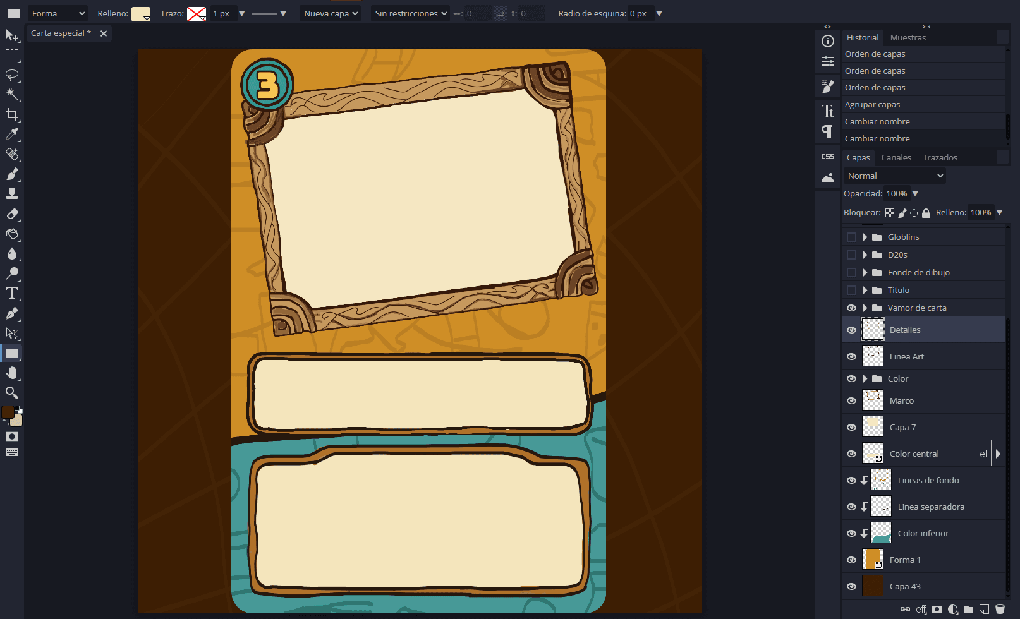Pick the Eraser tool

12,214
